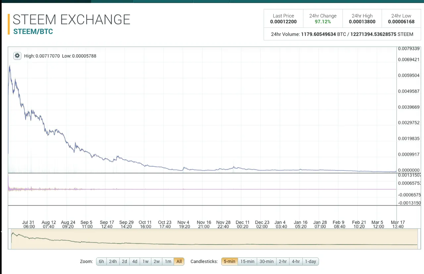Click the Sep 5 11:00 date label
Screen dimensions: 424x274
pos(86,224)
